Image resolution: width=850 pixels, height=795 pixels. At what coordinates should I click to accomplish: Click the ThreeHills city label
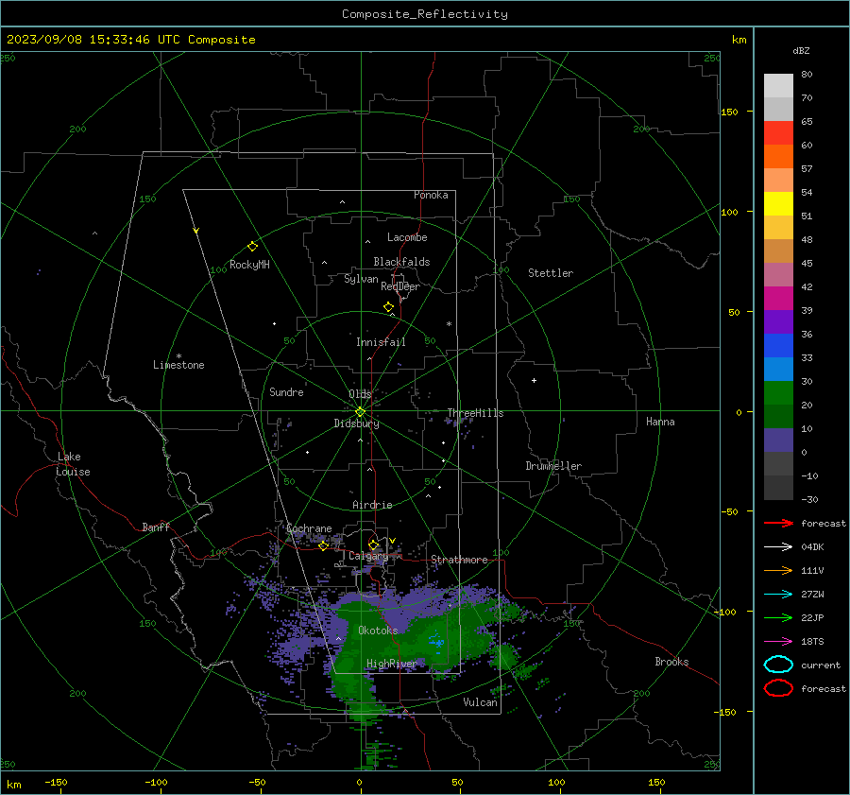[x=475, y=413]
